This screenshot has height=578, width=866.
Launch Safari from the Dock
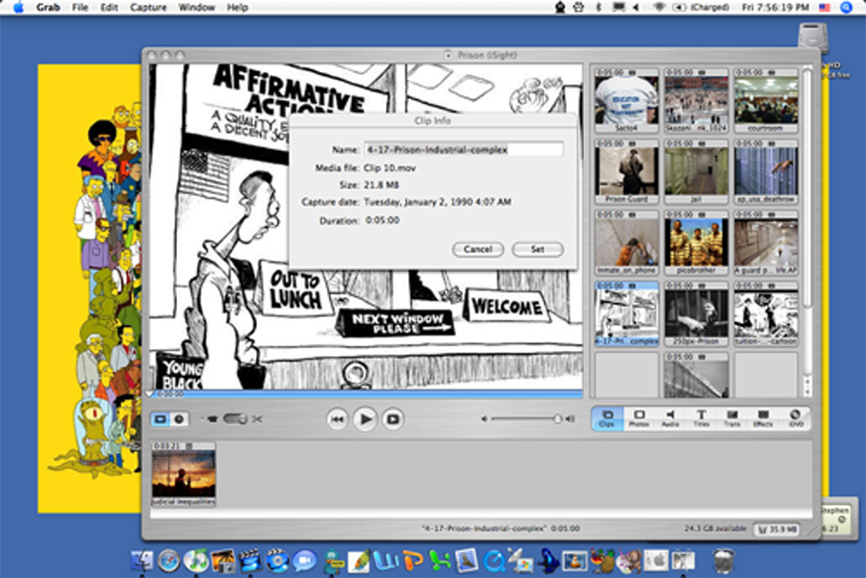(x=169, y=561)
